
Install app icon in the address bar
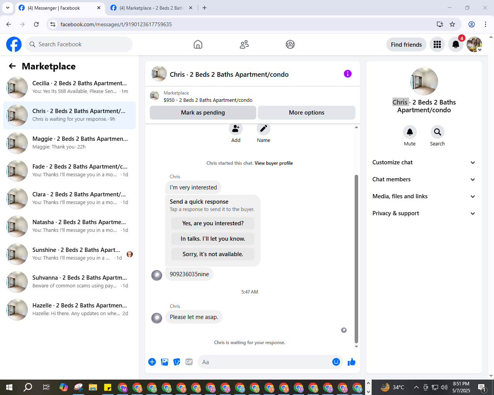(440, 24)
